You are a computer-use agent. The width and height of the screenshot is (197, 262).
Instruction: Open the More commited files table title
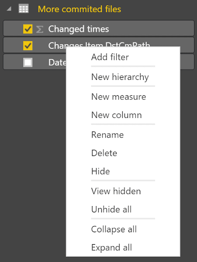point(79,9)
